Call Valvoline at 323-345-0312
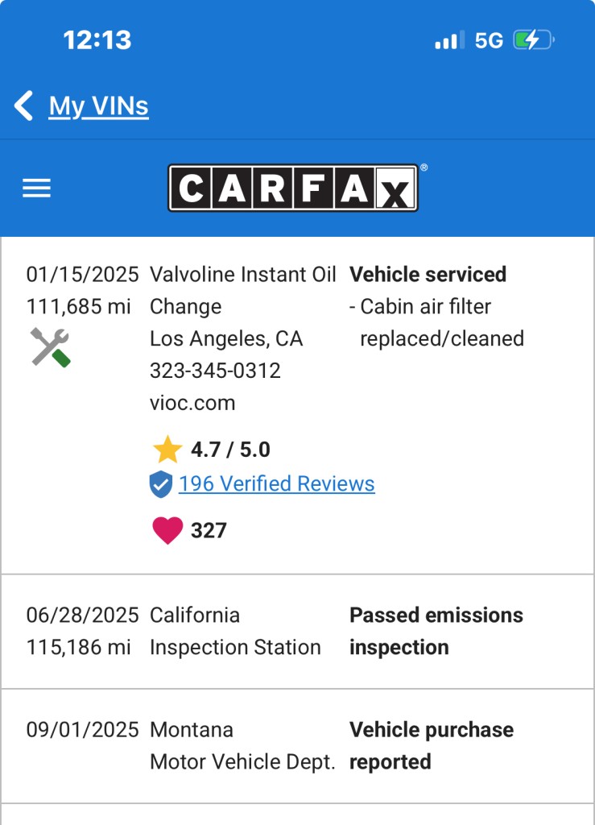 215,371
